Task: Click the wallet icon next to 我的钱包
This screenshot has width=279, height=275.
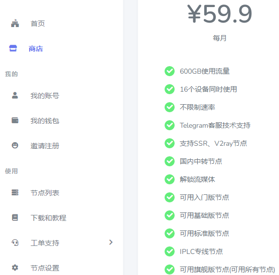Action: pyautogui.click(x=15, y=120)
